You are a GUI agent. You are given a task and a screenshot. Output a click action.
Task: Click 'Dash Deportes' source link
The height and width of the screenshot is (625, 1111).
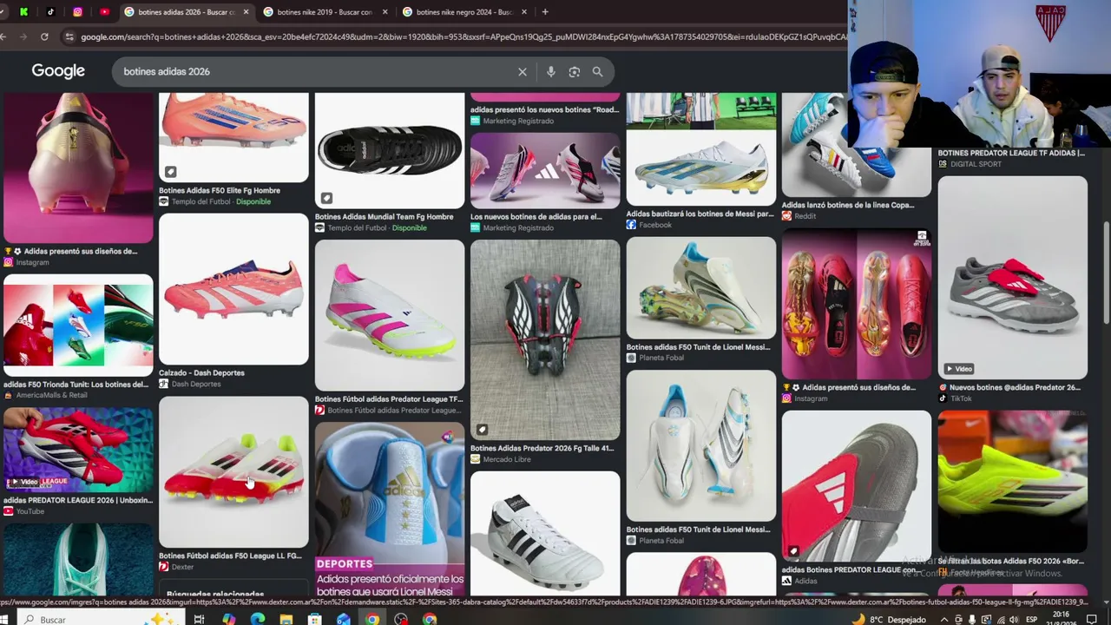click(195, 384)
